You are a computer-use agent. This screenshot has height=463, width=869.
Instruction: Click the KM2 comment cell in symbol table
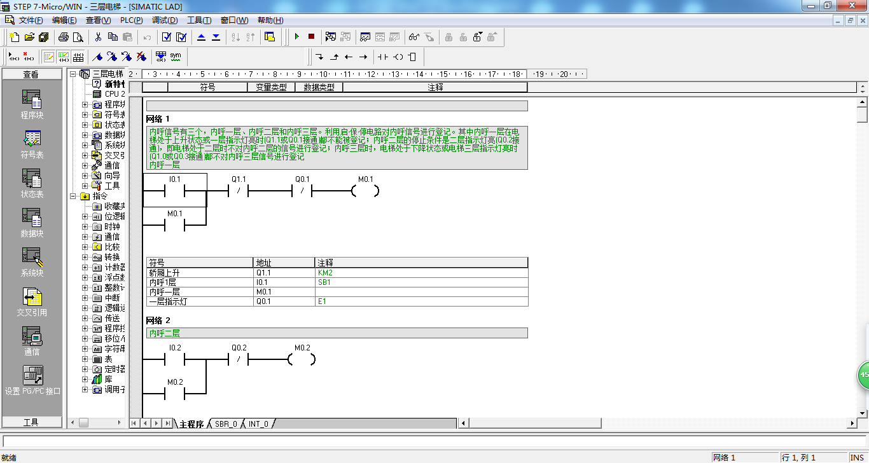click(x=421, y=272)
